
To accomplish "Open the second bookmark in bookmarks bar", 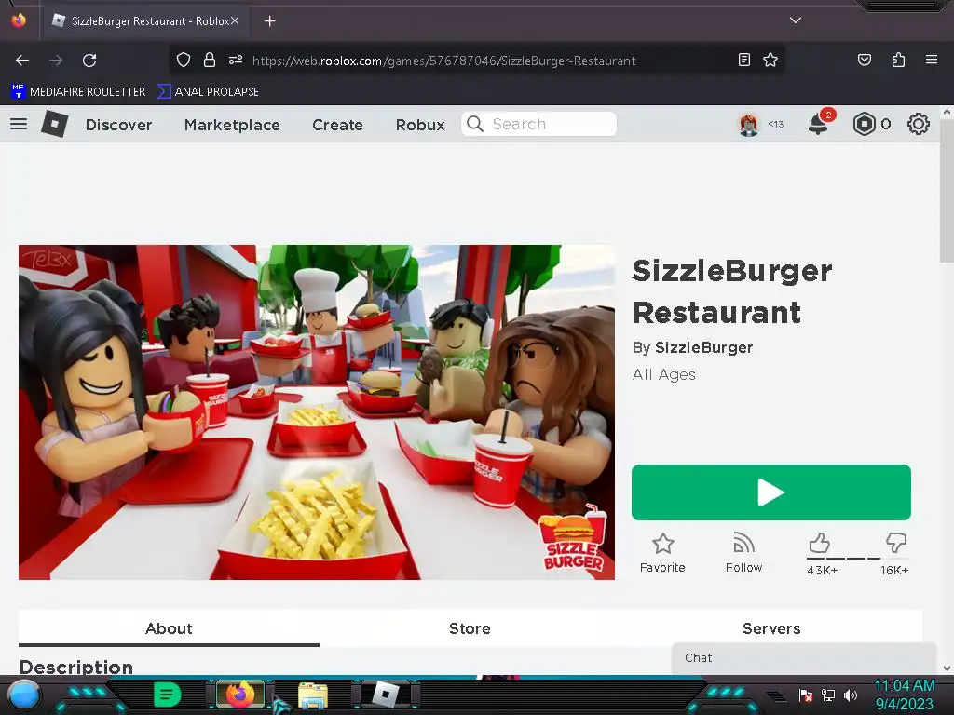I will tap(208, 92).
